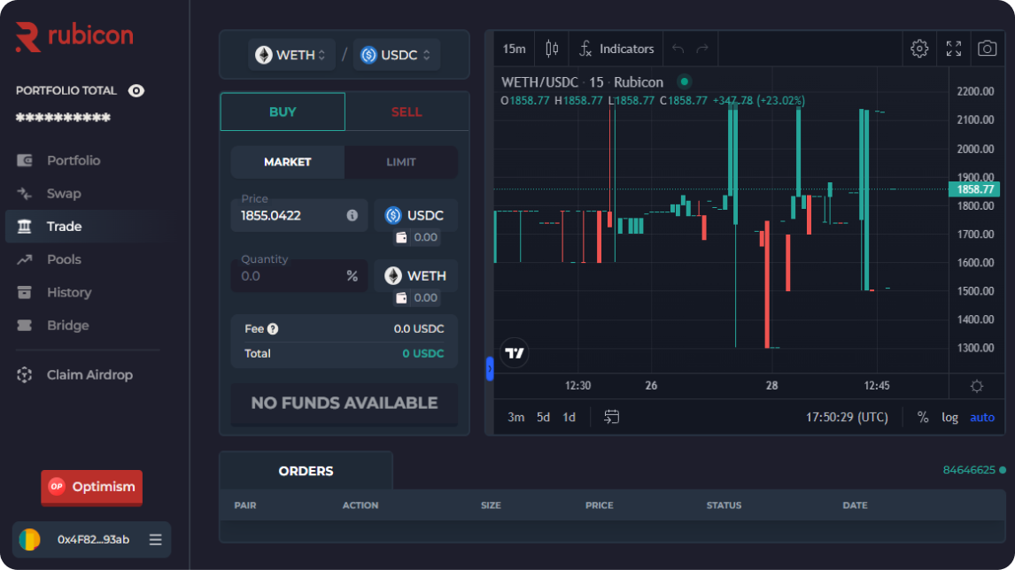Image resolution: width=1015 pixels, height=570 pixels.
Task: Open the Bridge page
Action: 67,326
